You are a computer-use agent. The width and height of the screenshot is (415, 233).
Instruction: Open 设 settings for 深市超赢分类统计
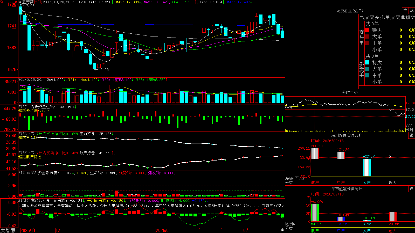[412, 189]
